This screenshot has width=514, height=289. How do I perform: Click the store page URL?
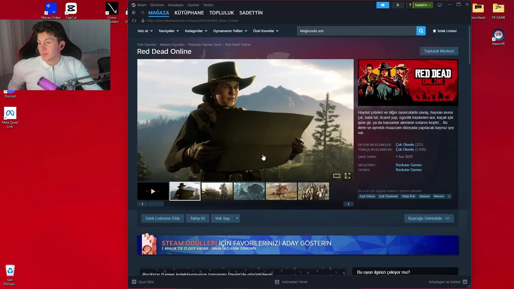(x=192, y=20)
